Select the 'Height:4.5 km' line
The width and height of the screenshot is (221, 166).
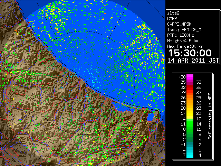coord(183,41)
